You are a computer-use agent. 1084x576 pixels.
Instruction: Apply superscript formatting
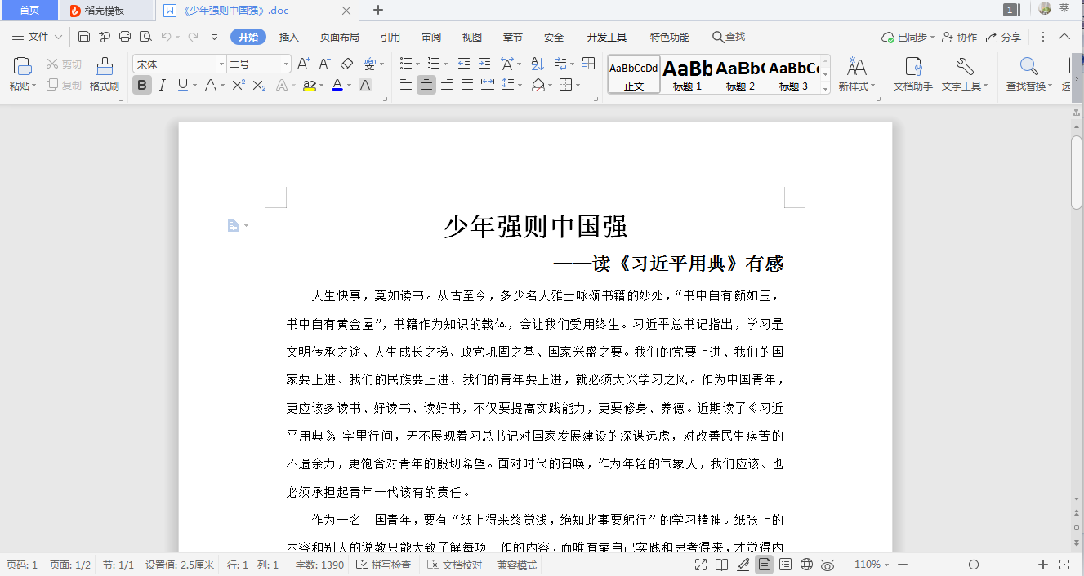tap(238, 85)
